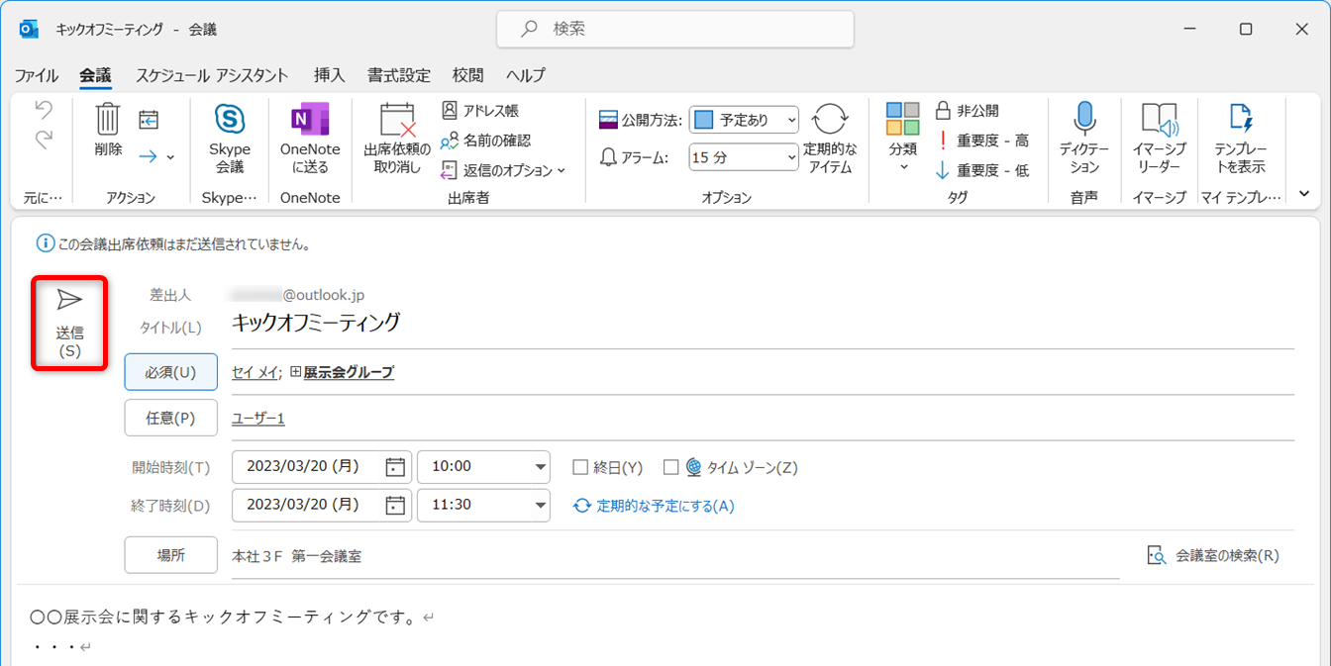The height and width of the screenshot is (666, 1331).
Task: Expand the 10:00 start time dropdown
Action: [x=541, y=467]
